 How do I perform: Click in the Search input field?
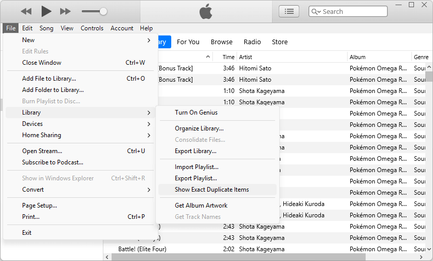(x=348, y=11)
